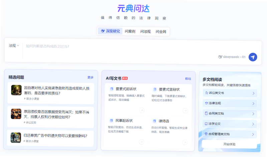The height and width of the screenshot is (157, 267).
Task: Open question about 原因债权 and 票据授受
Action: coord(56,114)
